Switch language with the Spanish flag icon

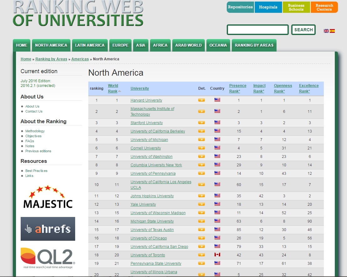pos(332,31)
